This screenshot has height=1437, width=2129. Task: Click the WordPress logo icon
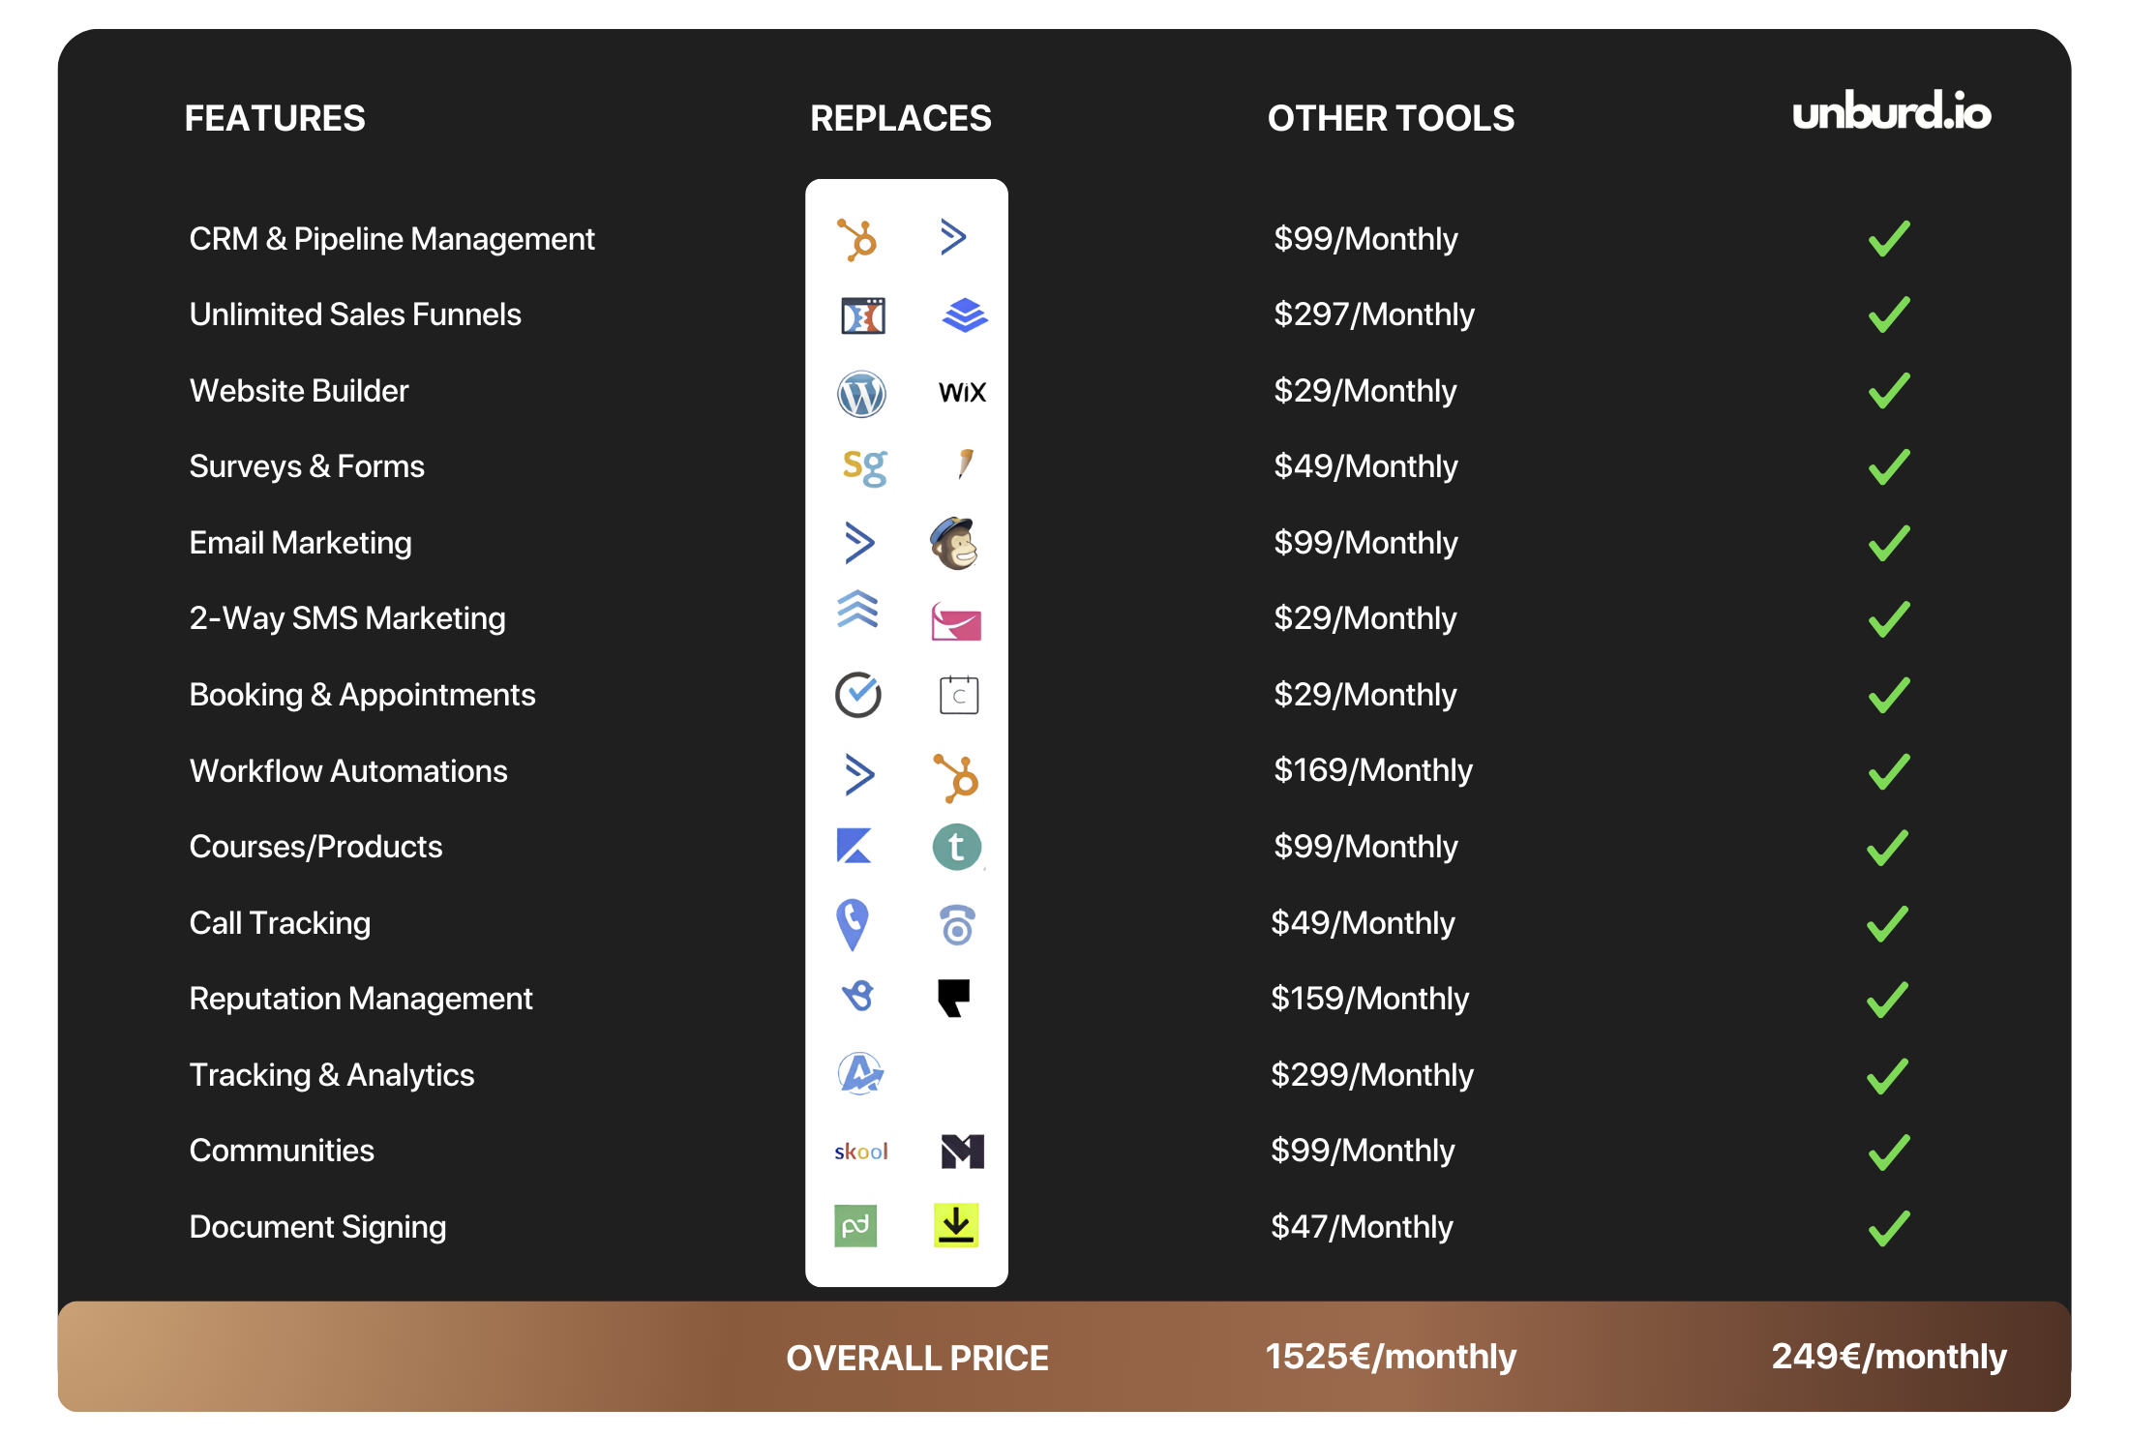(x=860, y=394)
